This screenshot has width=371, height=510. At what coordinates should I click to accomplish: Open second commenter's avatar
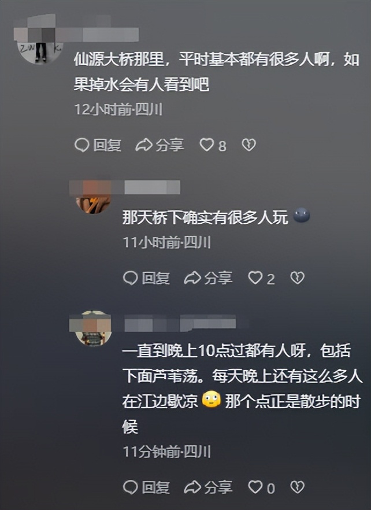(93, 198)
